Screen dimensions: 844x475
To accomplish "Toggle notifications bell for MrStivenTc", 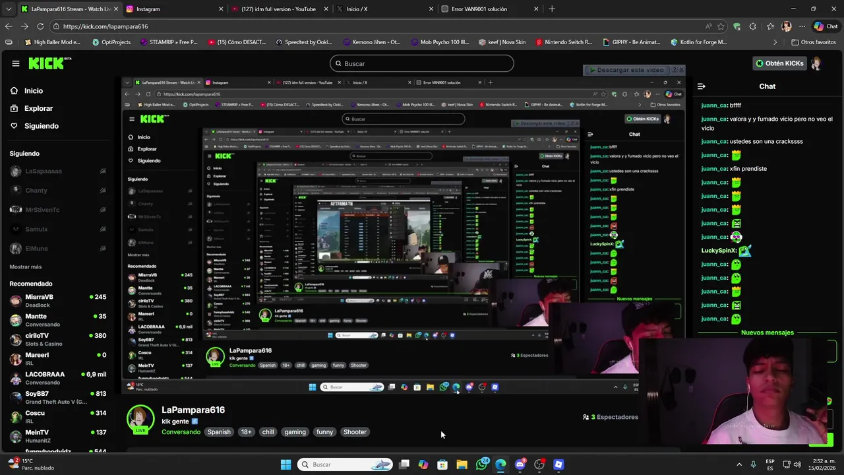I will [x=103, y=210].
